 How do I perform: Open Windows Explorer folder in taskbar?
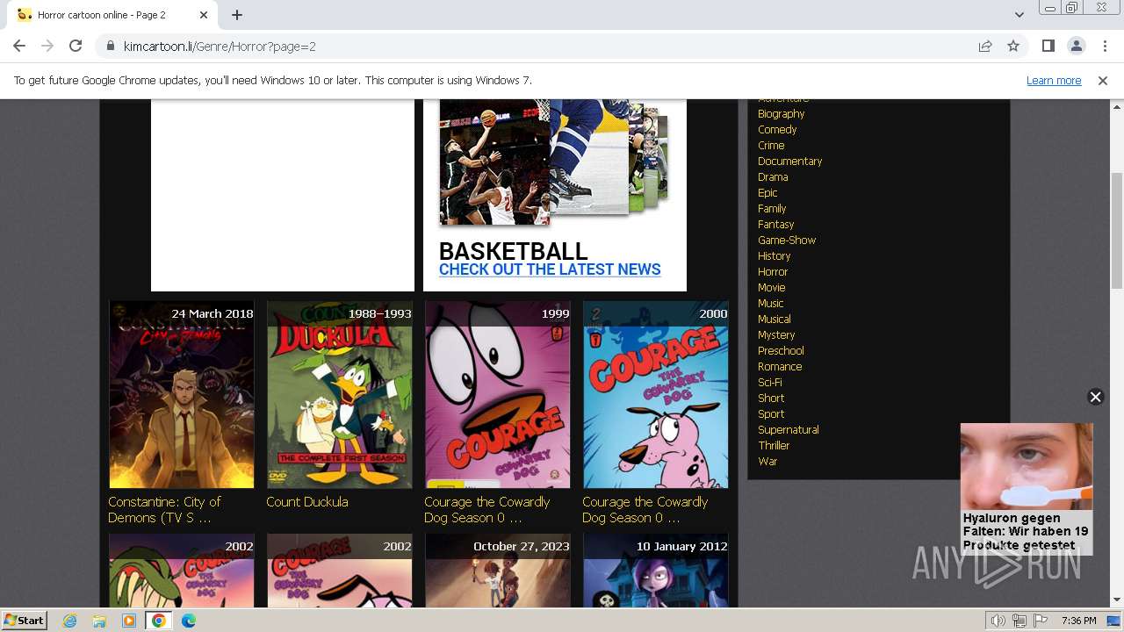(99, 621)
